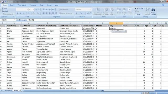
Task: Toggle Underline formatting
Action: click(x=23, y=13)
